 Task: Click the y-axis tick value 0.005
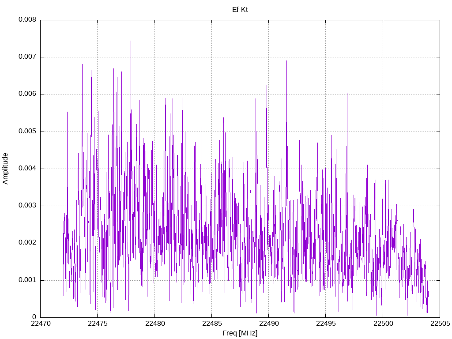point(27,132)
